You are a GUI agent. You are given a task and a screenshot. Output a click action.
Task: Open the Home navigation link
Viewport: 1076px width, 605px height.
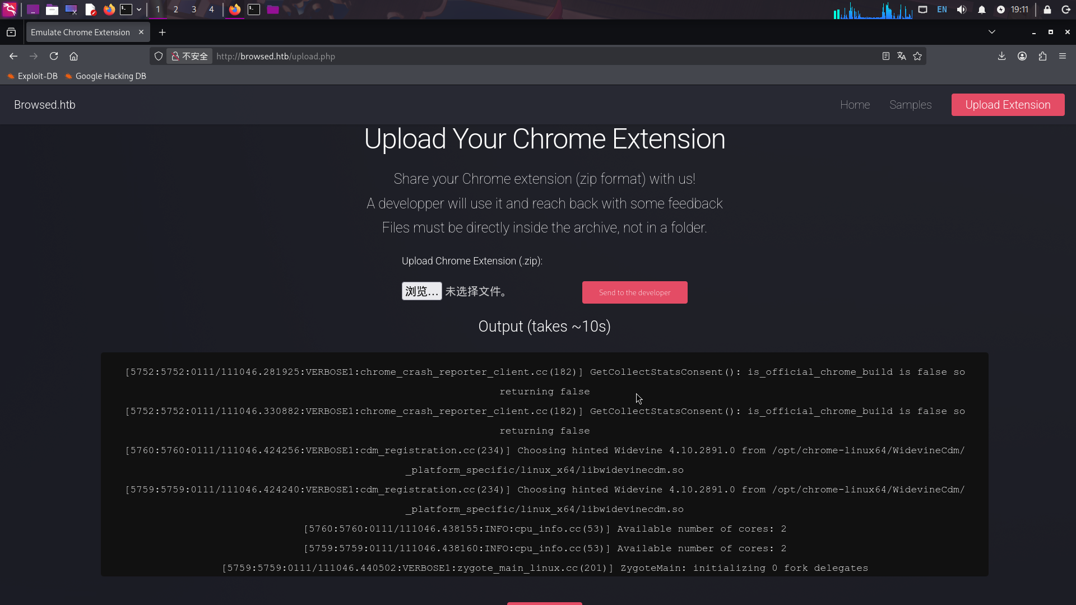855,105
